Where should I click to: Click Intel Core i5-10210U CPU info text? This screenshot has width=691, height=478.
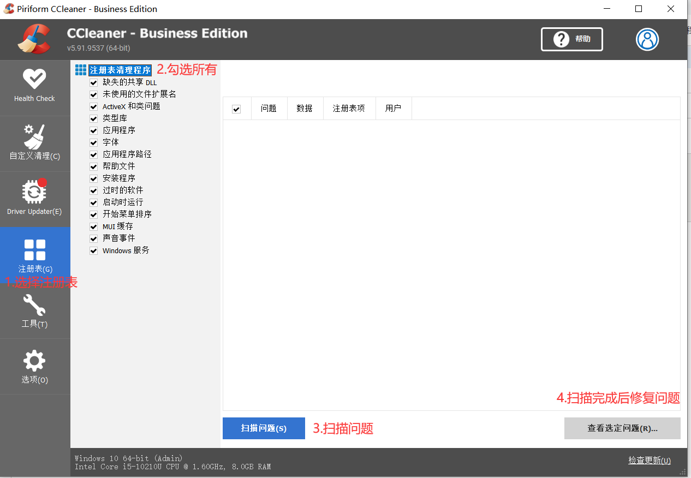click(172, 467)
